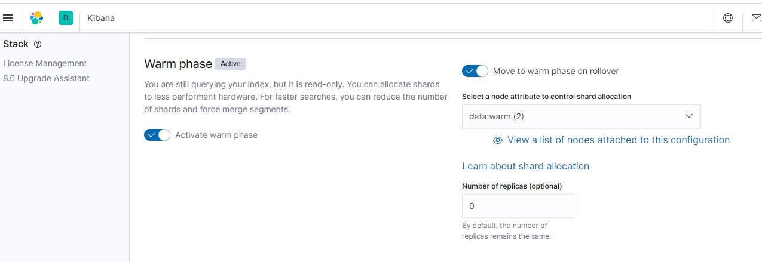Image resolution: width=762 pixels, height=262 pixels.
Task: Click the Active badge beside Warm phase
Action: tap(230, 64)
